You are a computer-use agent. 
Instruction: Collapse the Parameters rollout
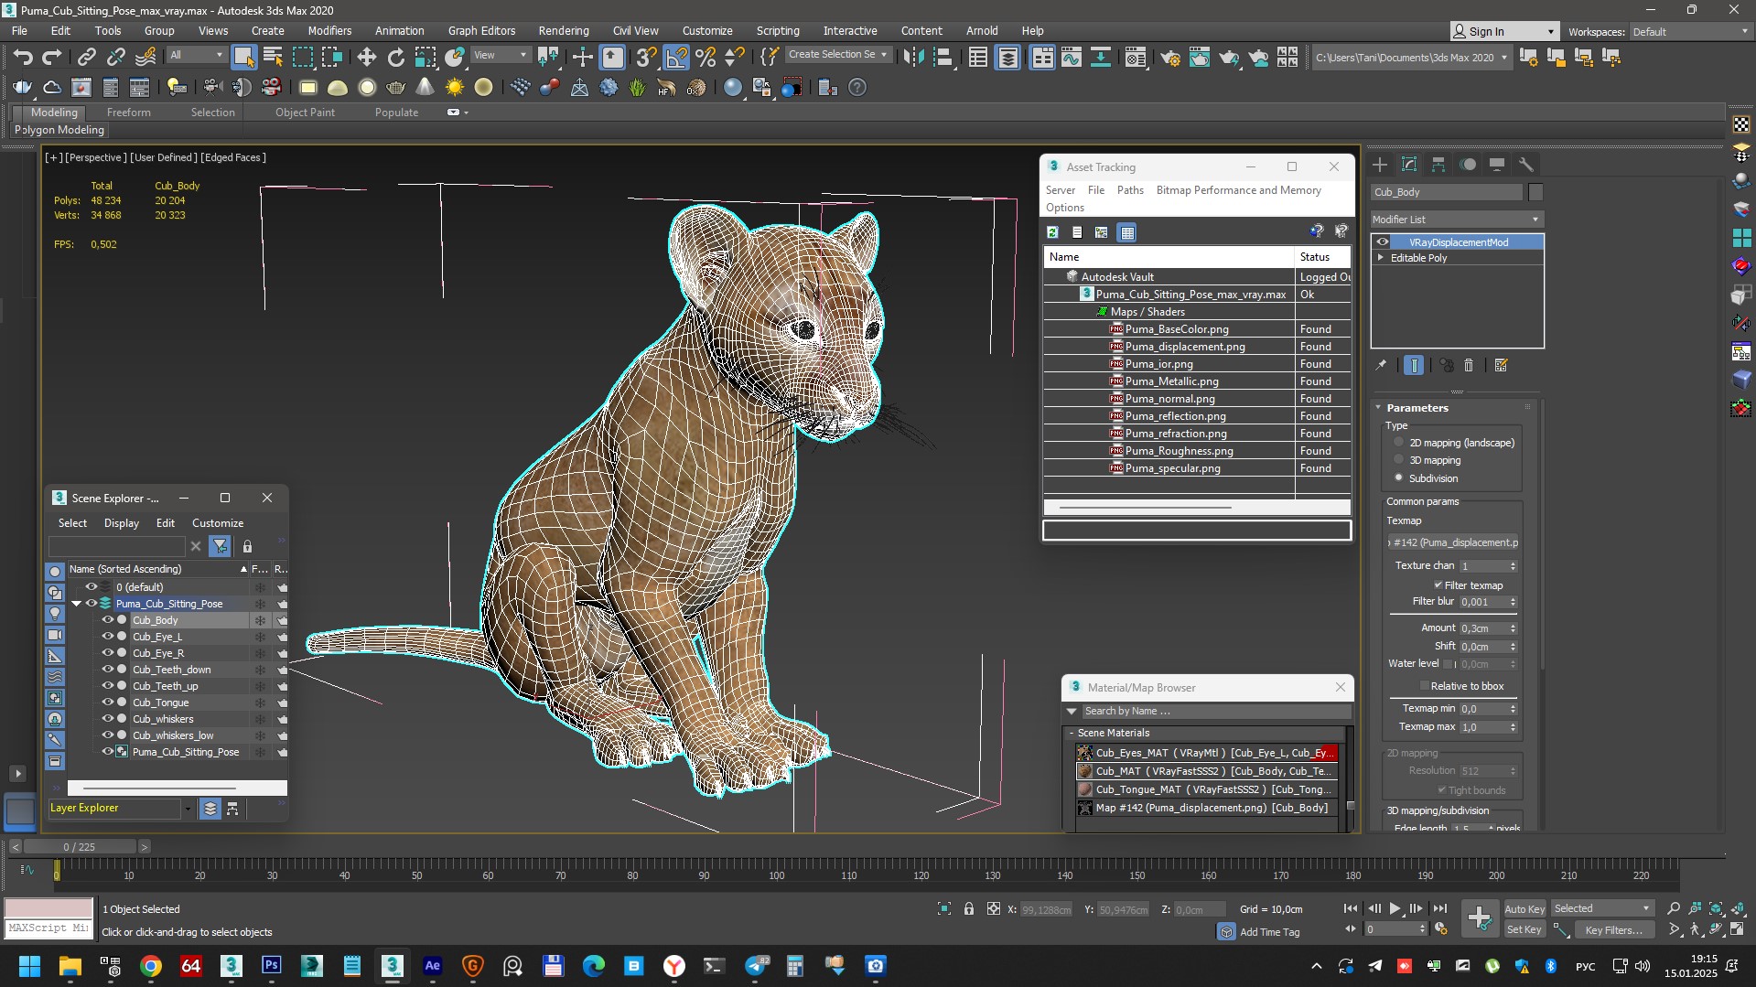pos(1380,408)
